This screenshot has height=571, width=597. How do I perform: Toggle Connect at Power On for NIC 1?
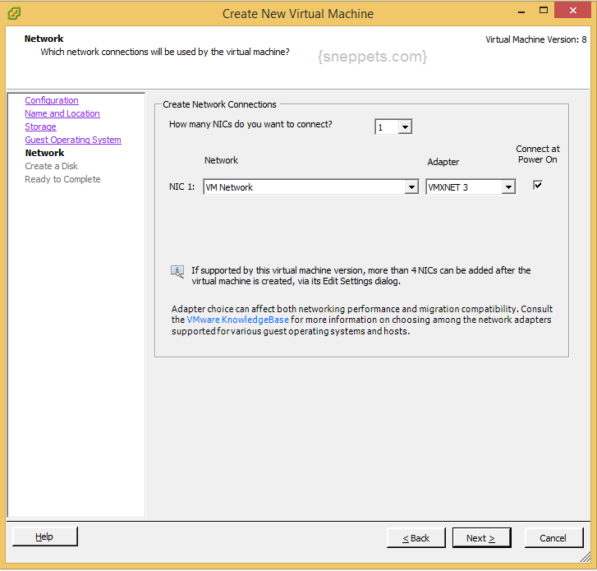tap(538, 186)
